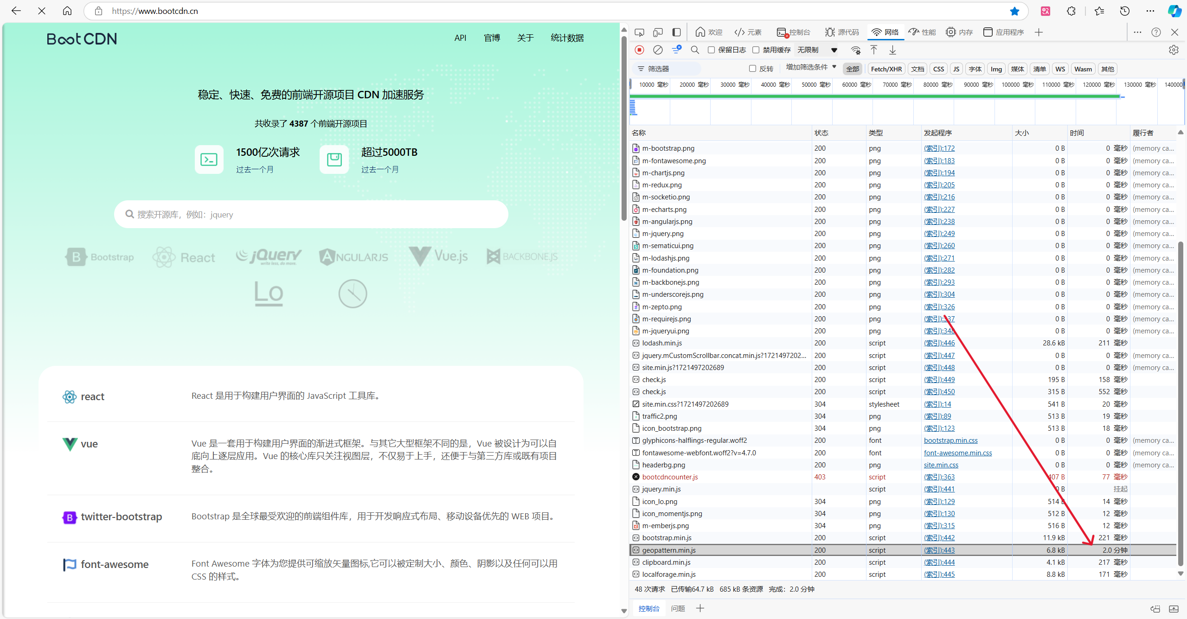Toggle the network filter funnel icon

point(676,50)
